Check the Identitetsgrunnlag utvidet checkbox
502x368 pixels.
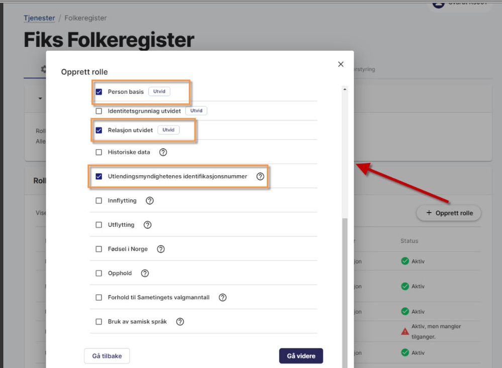click(99, 111)
